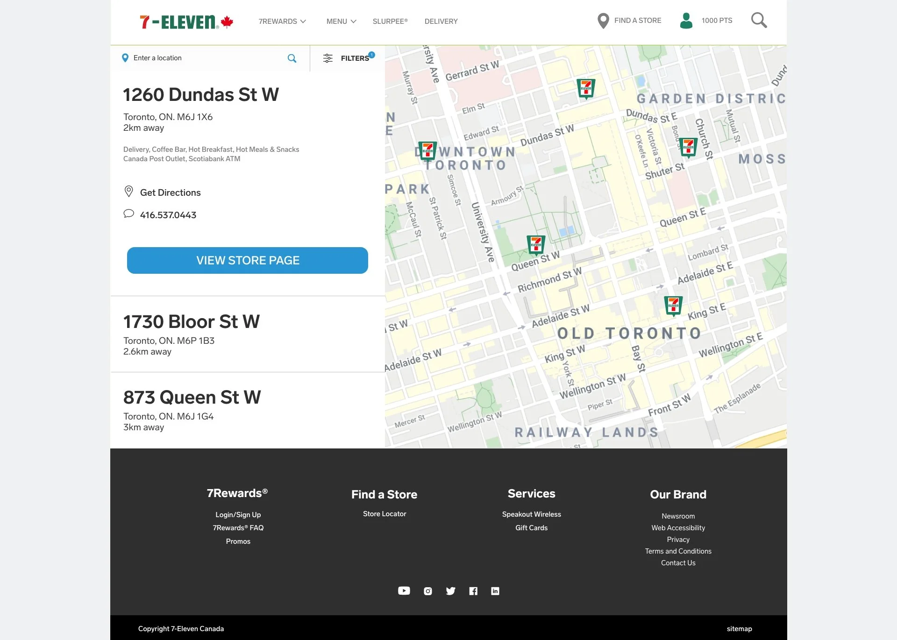Expand the MENU dropdown
The height and width of the screenshot is (640, 897).
pos(341,21)
